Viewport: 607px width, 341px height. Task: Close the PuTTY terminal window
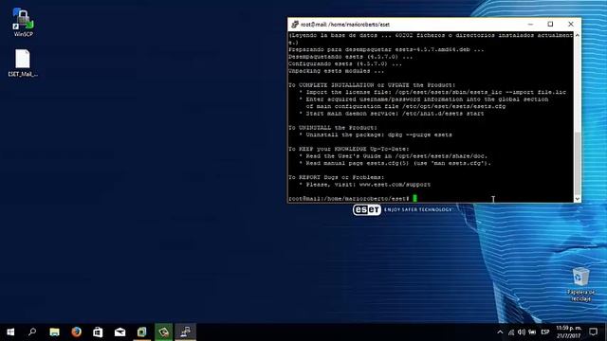coord(571,24)
